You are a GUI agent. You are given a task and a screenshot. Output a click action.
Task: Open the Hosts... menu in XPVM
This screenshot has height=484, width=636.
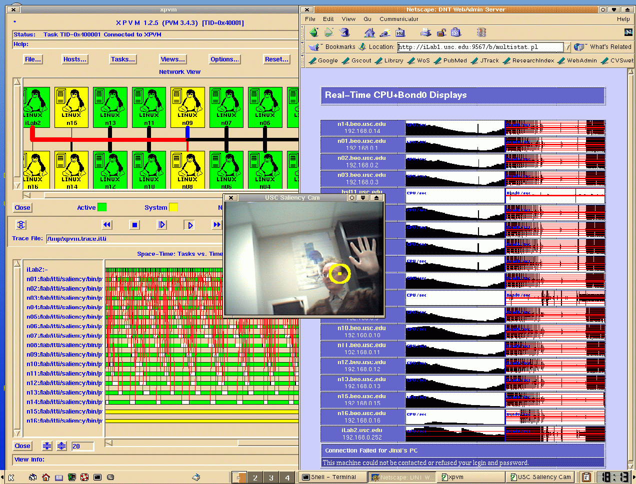[x=74, y=59]
